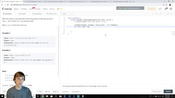The height and width of the screenshot is (98, 175).
Task: Reset code using the circular arrow icon
Action: tap(160, 14)
